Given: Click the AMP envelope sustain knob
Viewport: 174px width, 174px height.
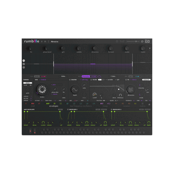Looking at the screenshot, I should (43, 122).
